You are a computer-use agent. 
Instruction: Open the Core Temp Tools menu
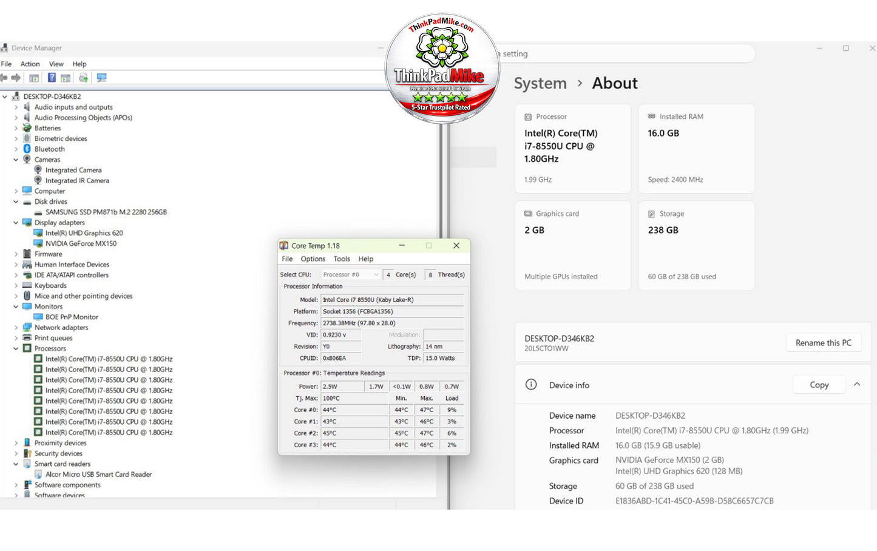(x=342, y=259)
